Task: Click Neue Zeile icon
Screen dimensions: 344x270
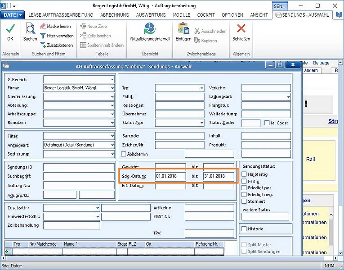Action: (83, 27)
